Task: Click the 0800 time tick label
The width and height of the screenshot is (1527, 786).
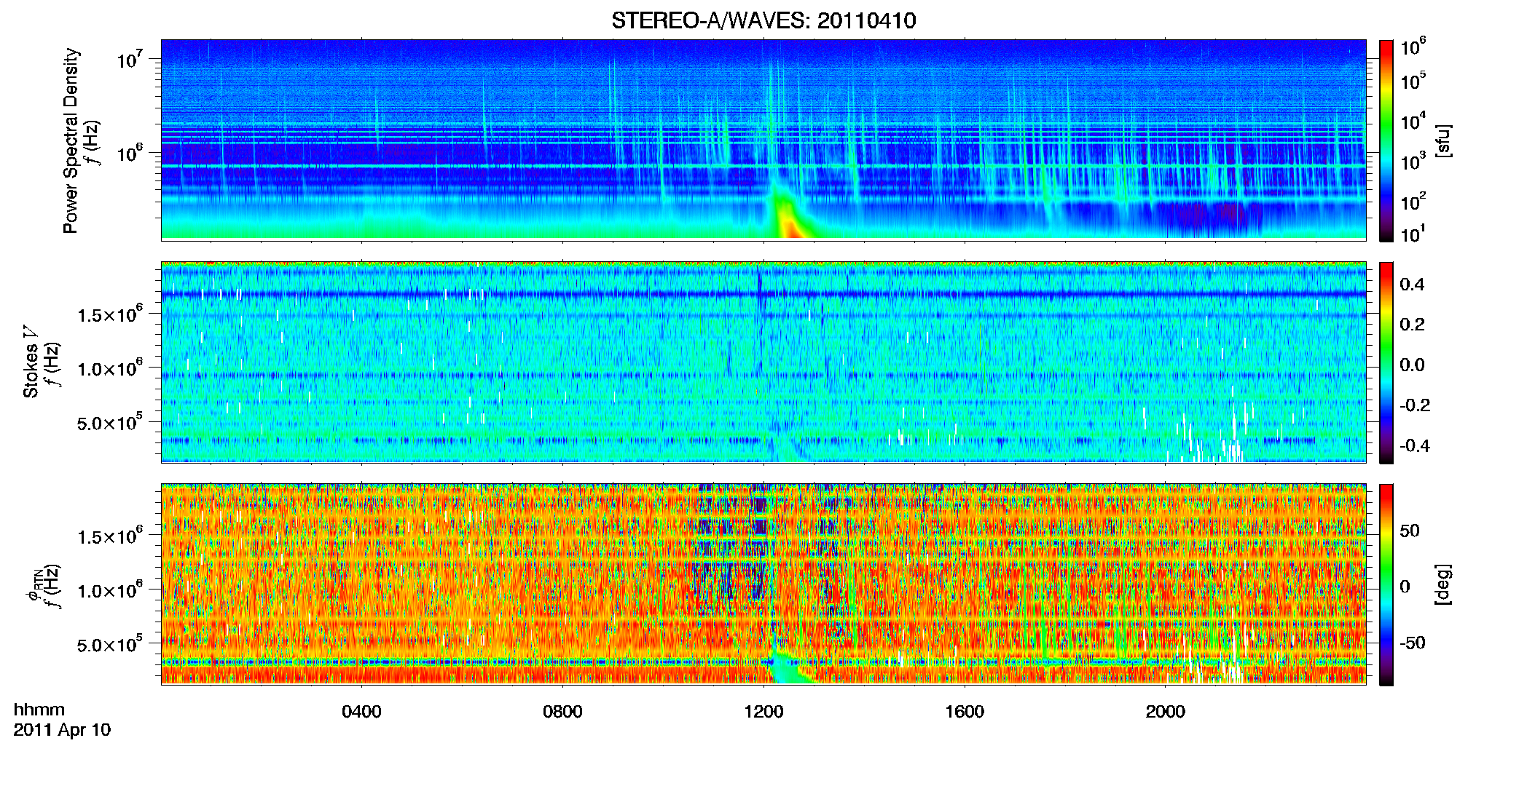Action: [x=562, y=712]
